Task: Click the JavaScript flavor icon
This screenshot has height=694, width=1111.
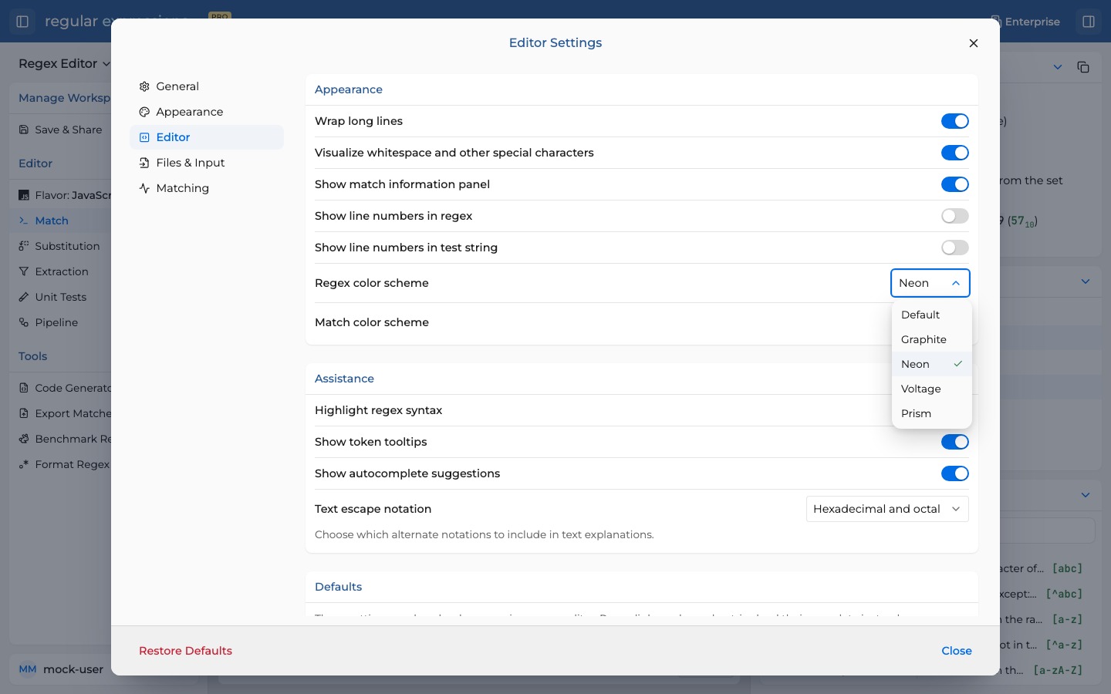Action: [x=24, y=195]
